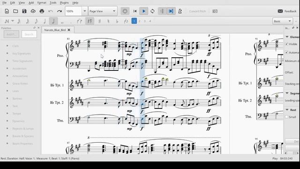Apply flat accidental
300x169 pixels.
coord(117,21)
